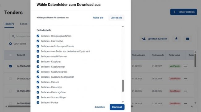Image resolution: width=201 pixels, height=112 pixels.
Task: Toggle Entladen - vom Boden aus bedienbares Equipment
Action: click(38, 51)
